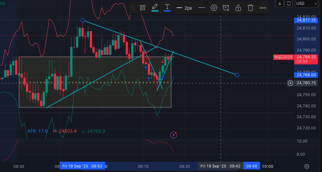Change the trend line color
322x172 pixels.
tap(155, 8)
